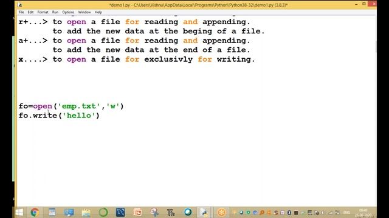Open the Format menu
The height and width of the screenshot is (218, 389).
click(43, 12)
